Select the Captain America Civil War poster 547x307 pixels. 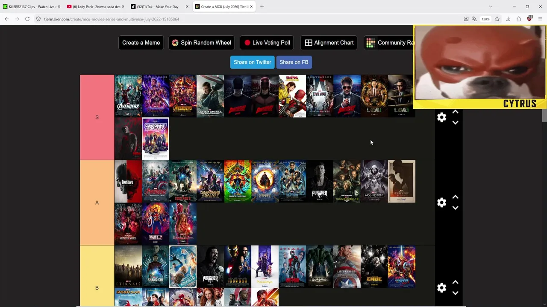point(320,96)
